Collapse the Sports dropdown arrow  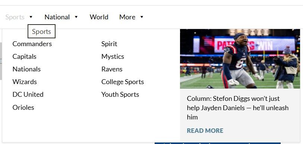31,17
